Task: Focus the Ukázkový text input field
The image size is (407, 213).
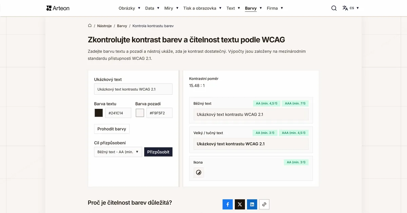Action: [x=133, y=89]
